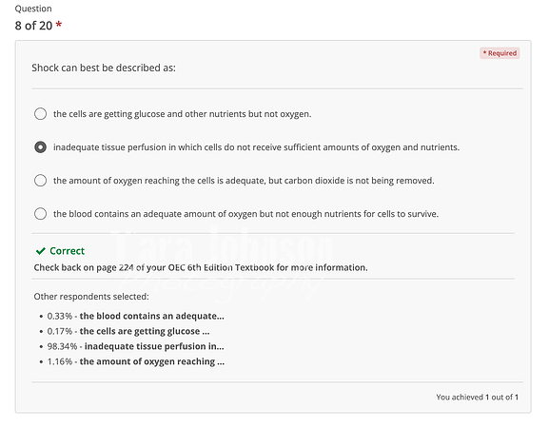The image size is (549, 428).
Task: Choose radio for 'carbon dioxide is not being removed'
Action: pyautogui.click(x=40, y=180)
